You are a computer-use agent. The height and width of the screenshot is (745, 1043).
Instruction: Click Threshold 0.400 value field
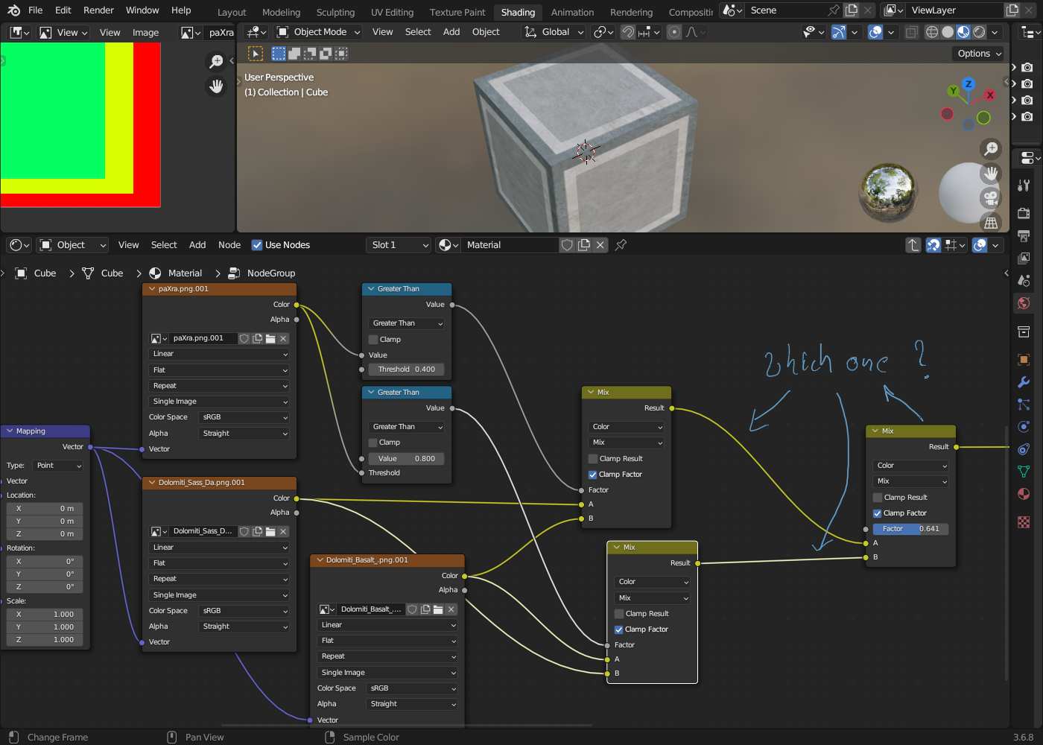[407, 370]
